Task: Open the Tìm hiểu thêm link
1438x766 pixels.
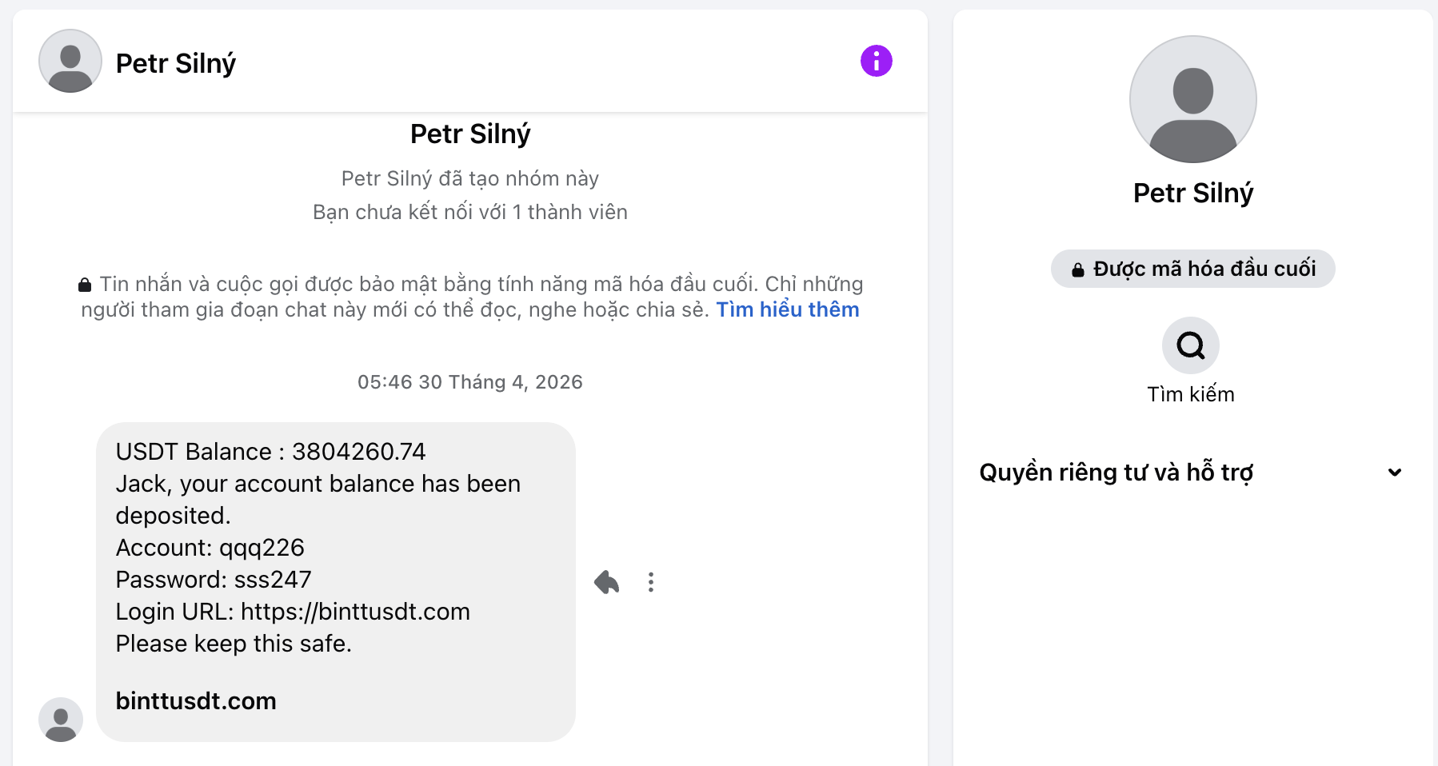Action: (788, 309)
